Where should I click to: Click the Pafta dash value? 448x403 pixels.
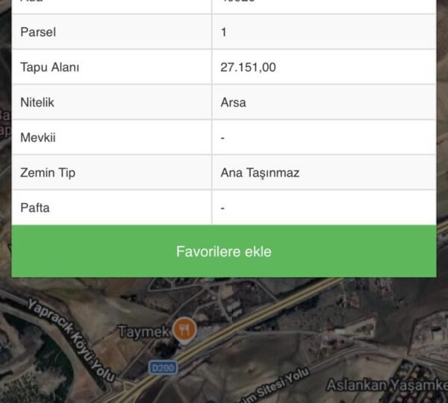(223, 208)
